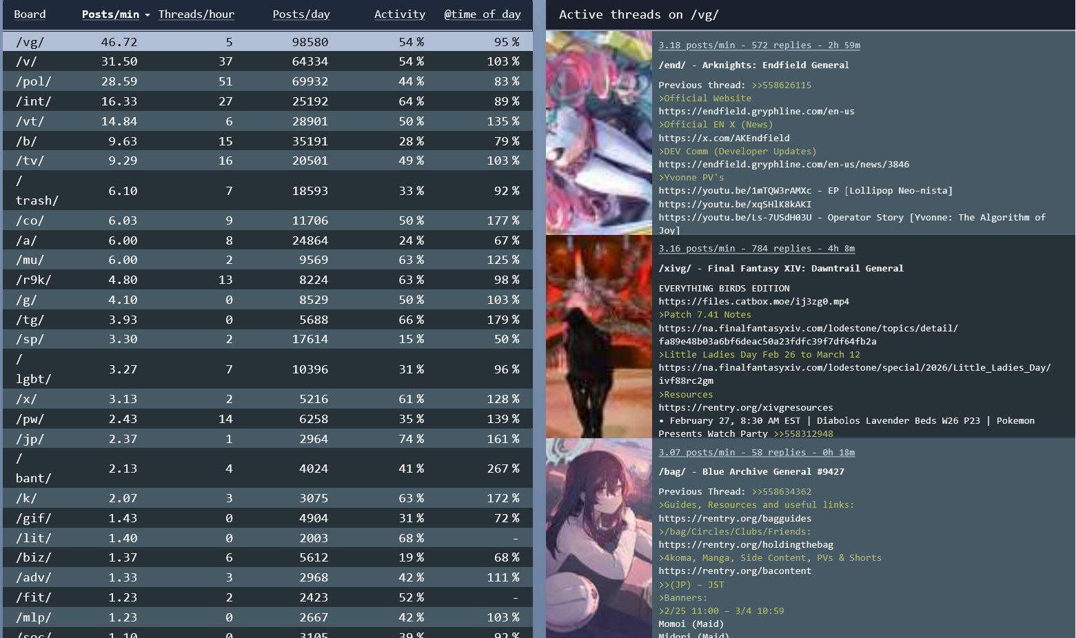
Task: Click the rentry.org/holdingthebag URL
Action: coord(746,545)
